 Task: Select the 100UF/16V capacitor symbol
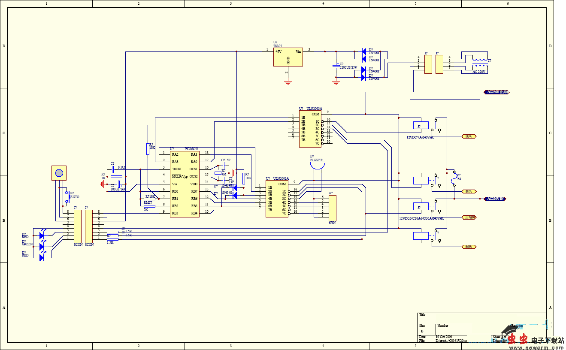pos(118,186)
